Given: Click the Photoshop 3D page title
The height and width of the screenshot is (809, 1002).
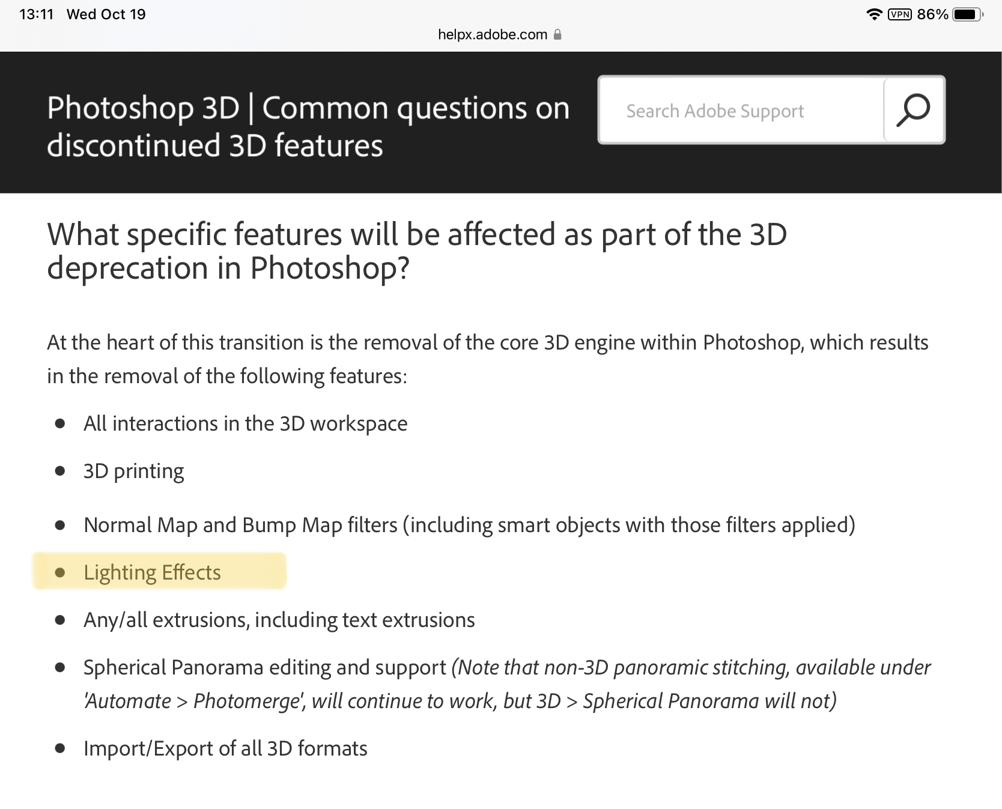Looking at the screenshot, I should click(308, 126).
